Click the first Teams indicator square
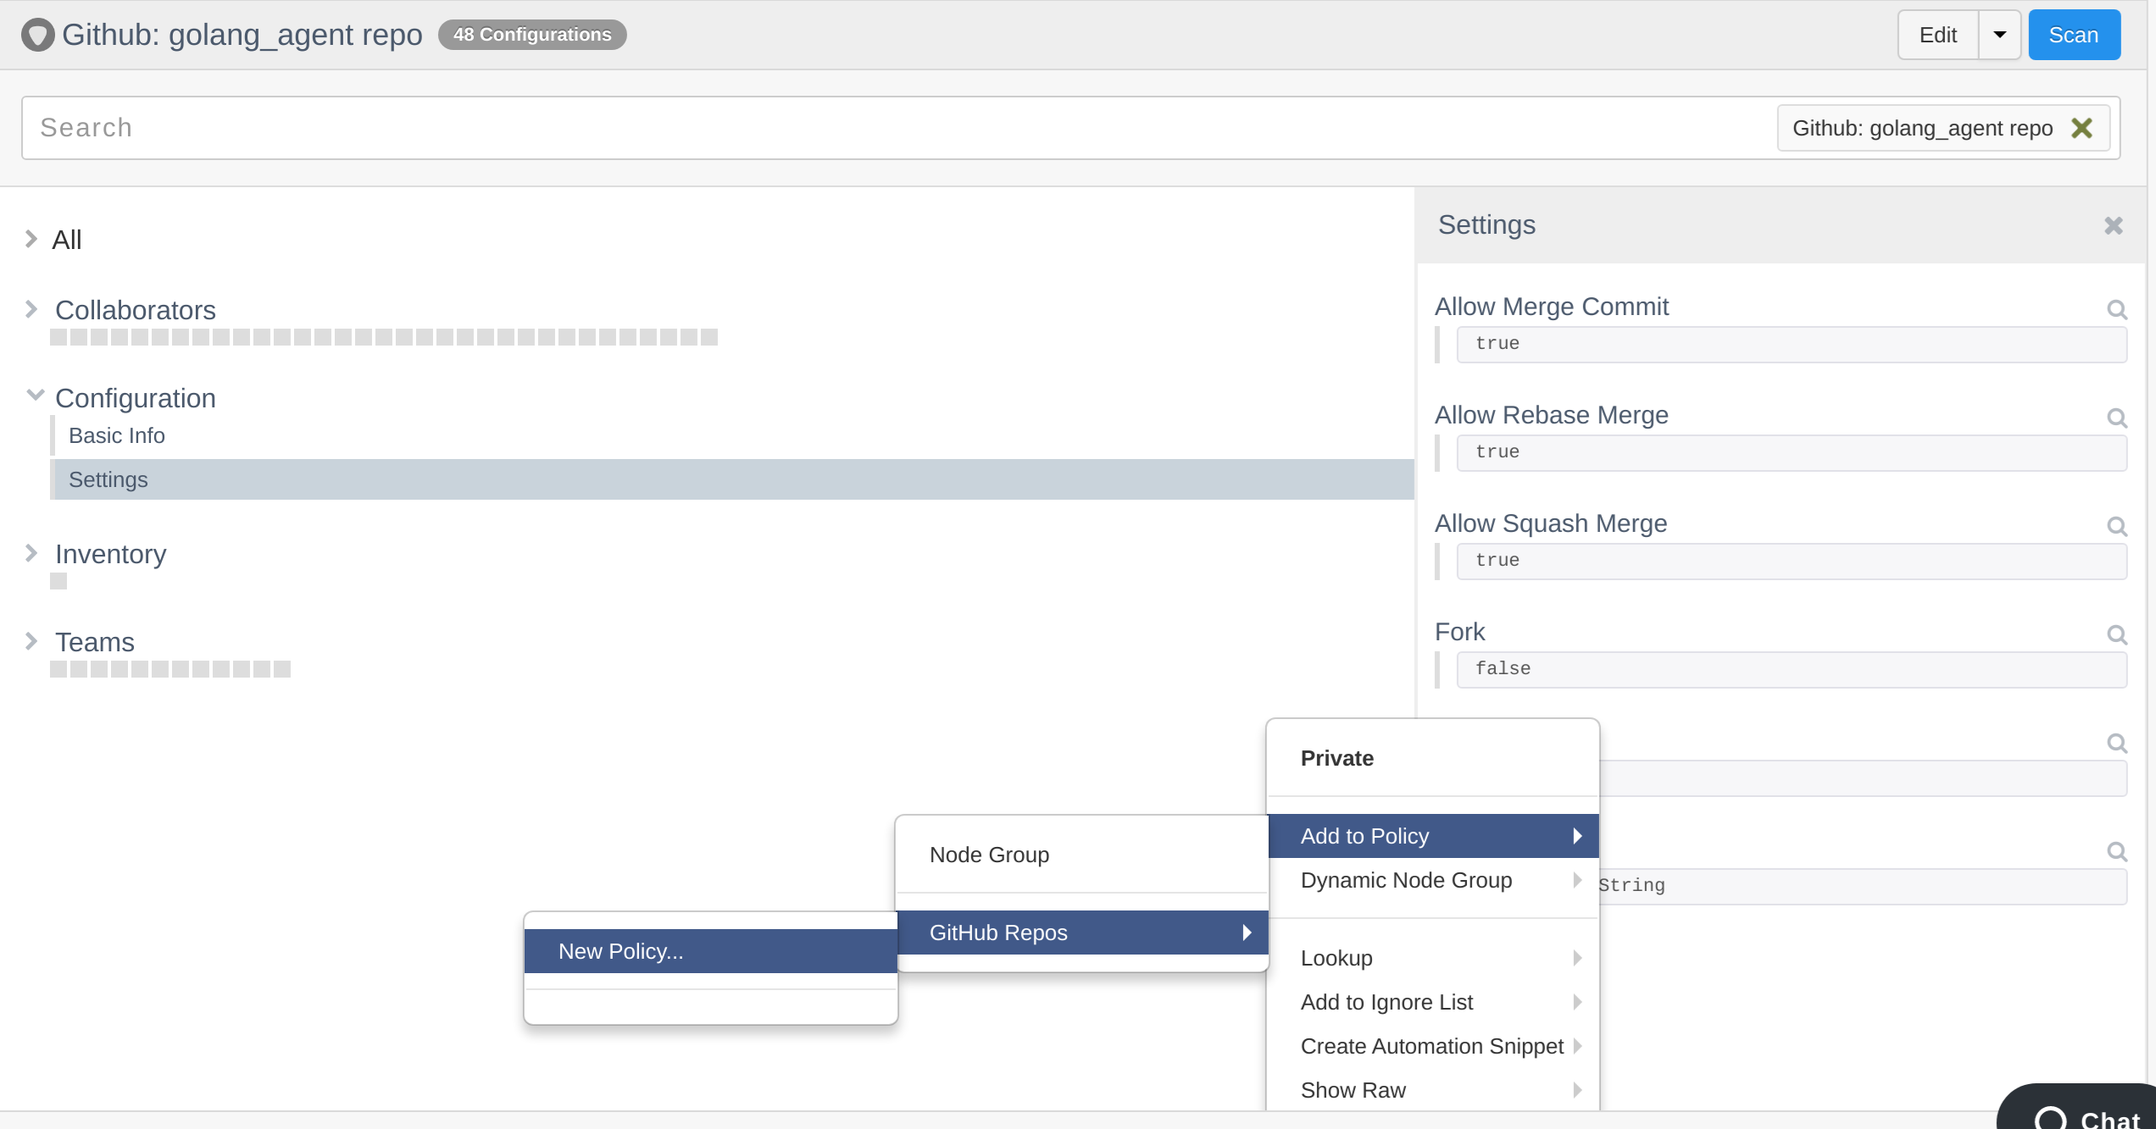2156x1129 pixels. [58, 669]
